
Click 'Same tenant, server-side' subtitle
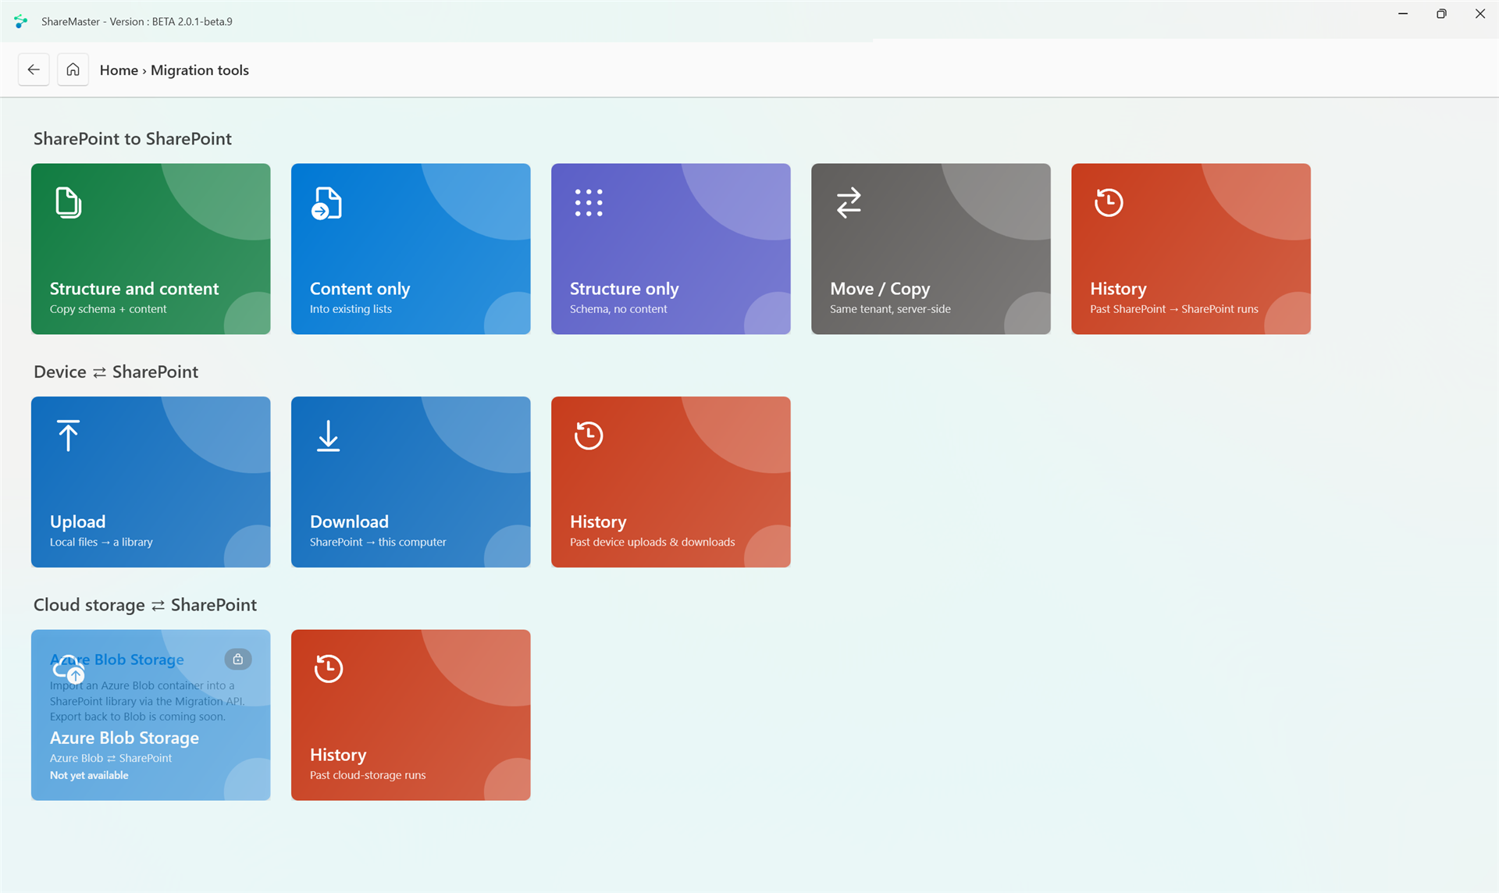pos(890,309)
